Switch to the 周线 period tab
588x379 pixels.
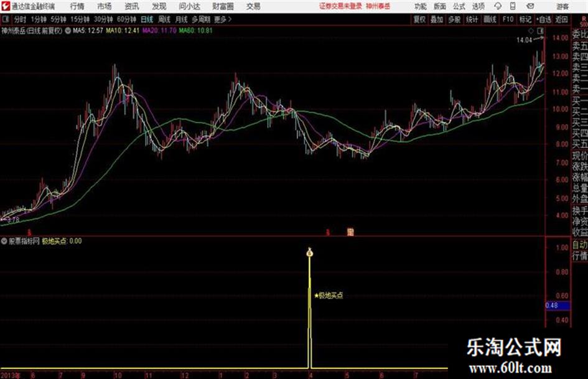coord(164,19)
